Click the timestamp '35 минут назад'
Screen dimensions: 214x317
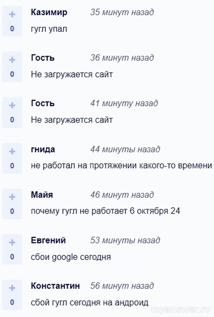(x=122, y=12)
